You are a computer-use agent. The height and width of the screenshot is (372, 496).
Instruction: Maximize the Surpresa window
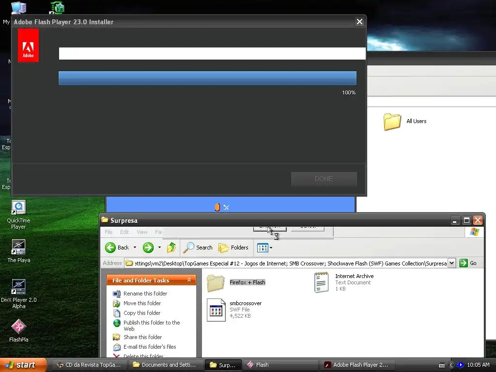click(466, 220)
